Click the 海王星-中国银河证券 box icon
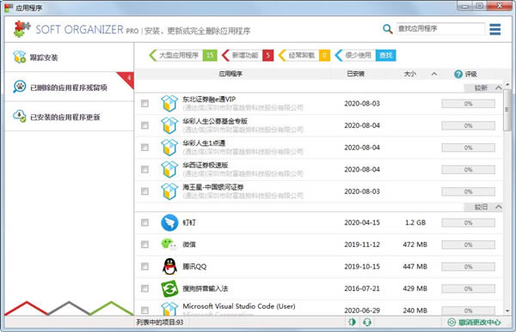This screenshot has width=516, height=332. (169, 191)
